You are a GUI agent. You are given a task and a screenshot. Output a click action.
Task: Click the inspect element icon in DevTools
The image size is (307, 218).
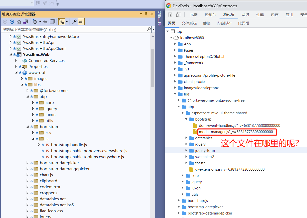[x=170, y=15]
